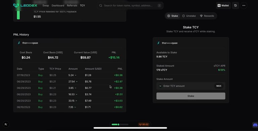
Task: Switch to the Stake tab
Action: coord(172,16)
